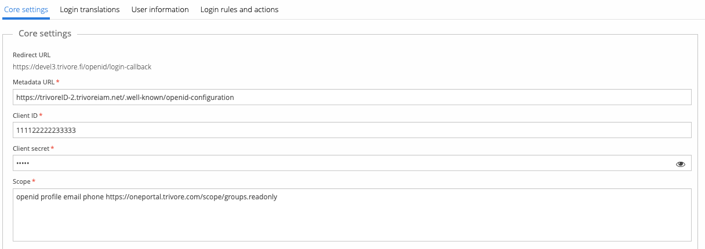Place cursor on 'profile' in Scope text
Image resolution: width=705 pixels, height=249 pixels.
51,197
